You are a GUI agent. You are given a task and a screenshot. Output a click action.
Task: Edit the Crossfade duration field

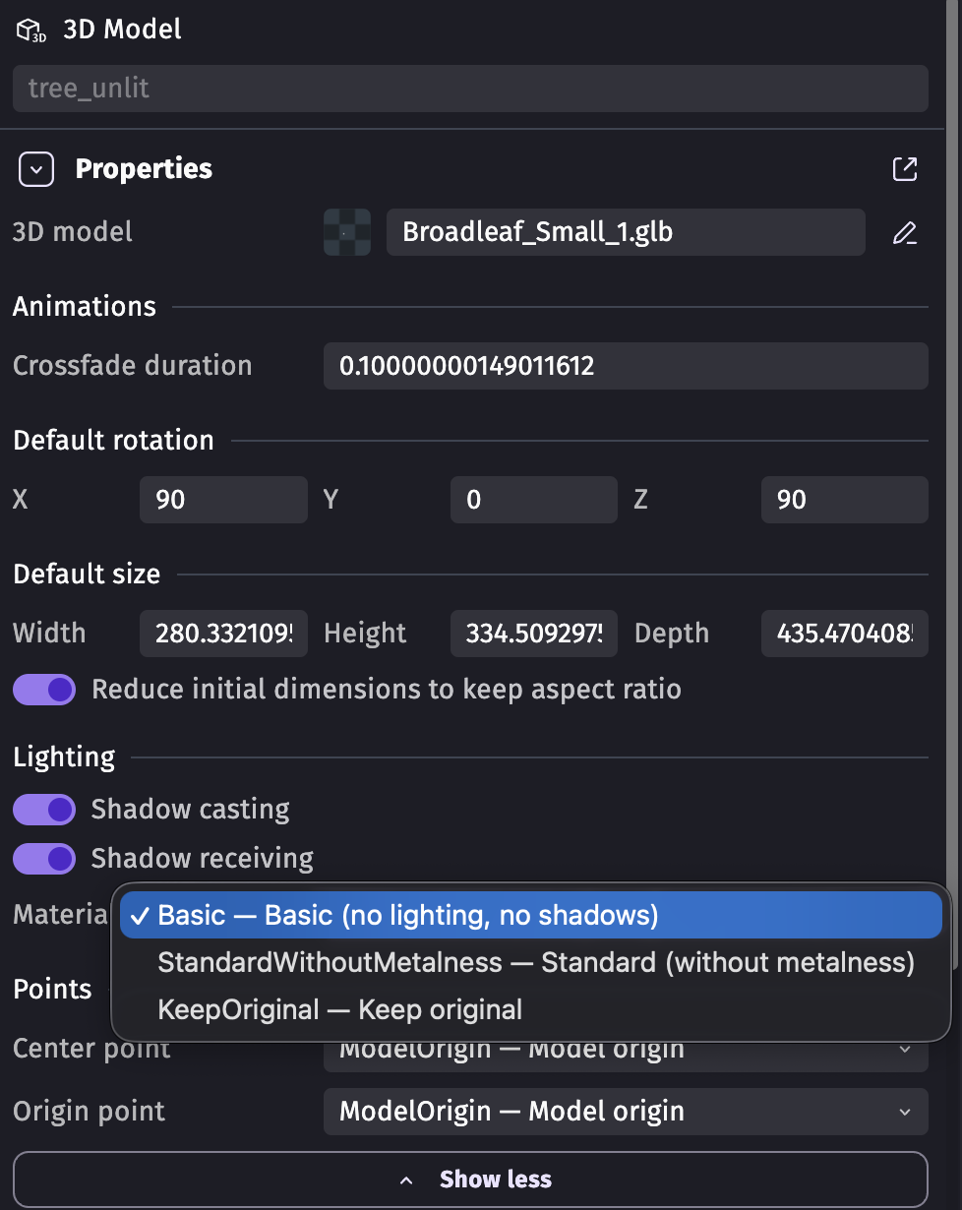(x=626, y=366)
